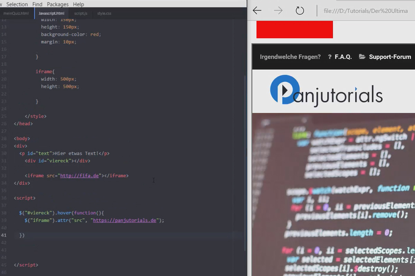Click the http://fifa.de link in the code
This screenshot has width=415, height=276.
[x=80, y=176]
